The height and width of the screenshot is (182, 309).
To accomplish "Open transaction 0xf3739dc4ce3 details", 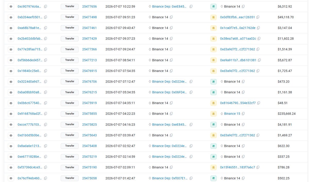I will click(x=29, y=167).
